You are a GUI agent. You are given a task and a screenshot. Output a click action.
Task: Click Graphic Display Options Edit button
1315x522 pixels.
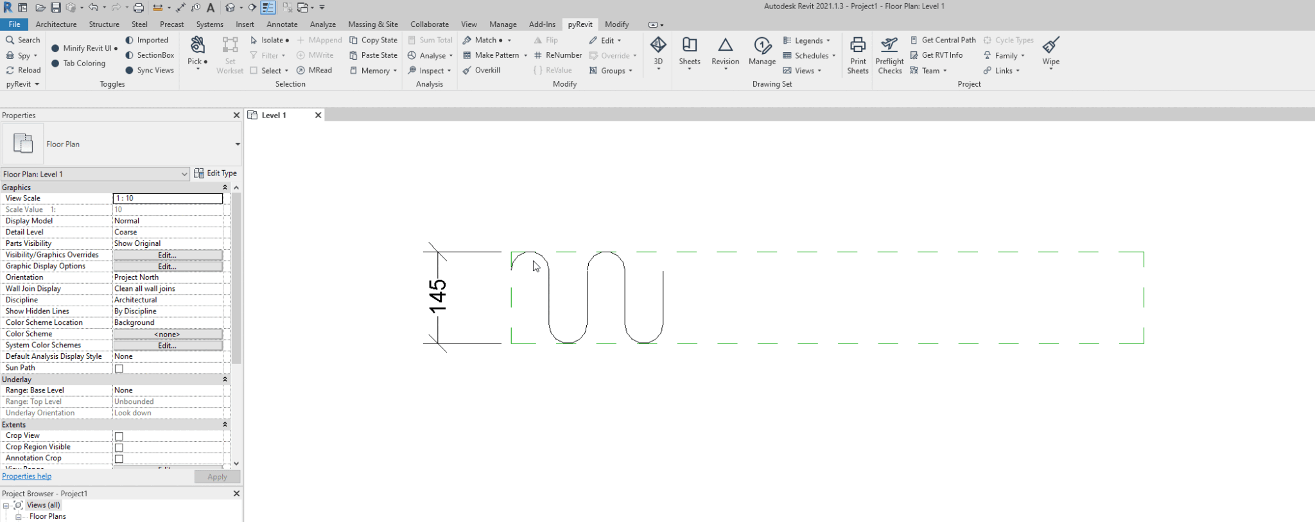(x=168, y=266)
